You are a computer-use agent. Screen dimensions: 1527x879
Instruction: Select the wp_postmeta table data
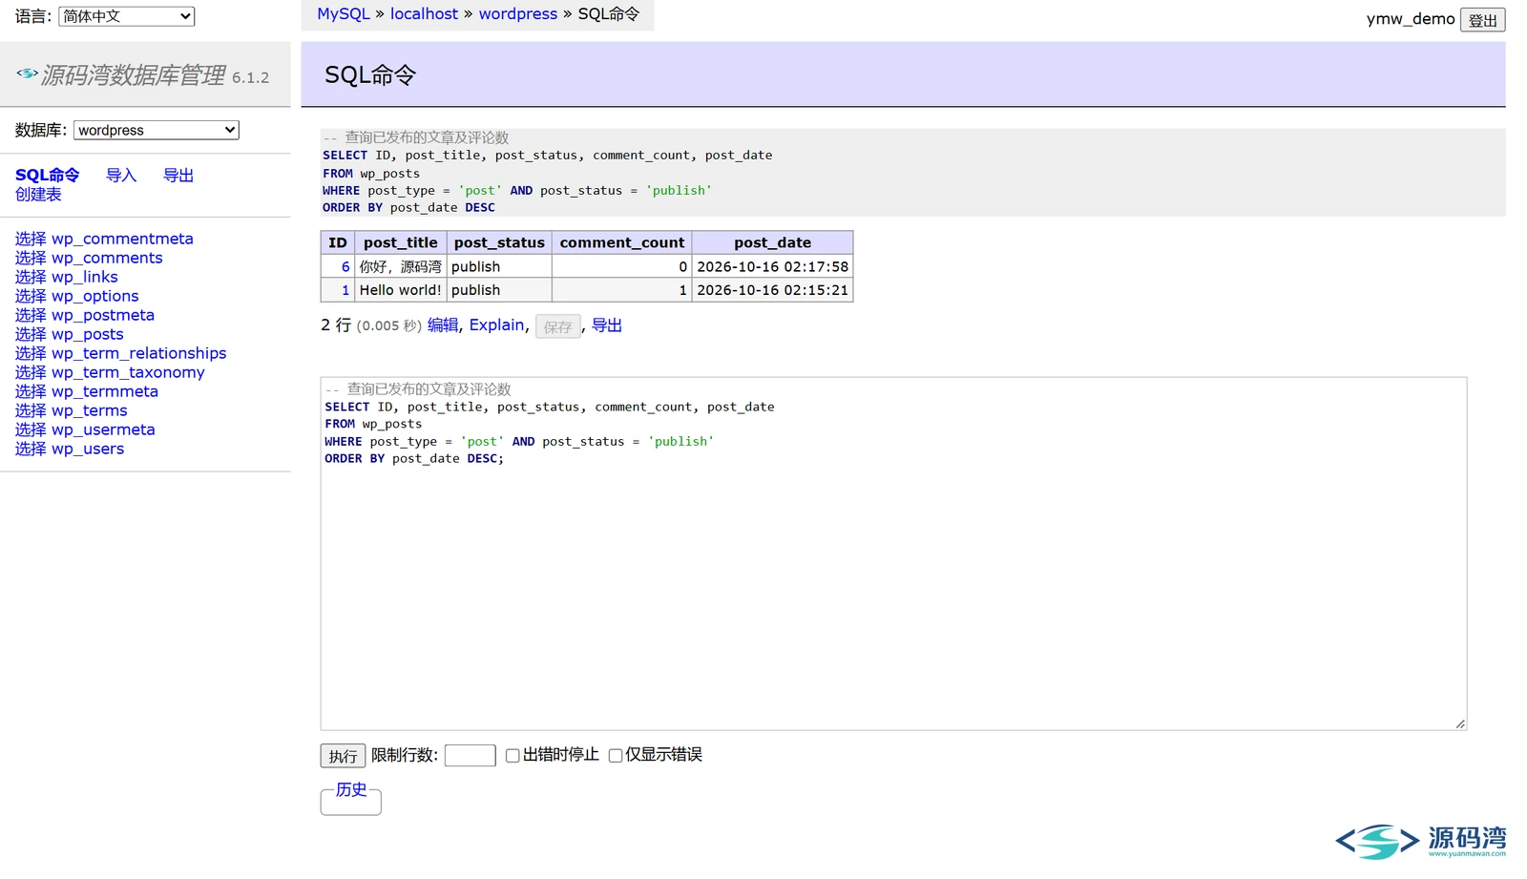(31, 315)
